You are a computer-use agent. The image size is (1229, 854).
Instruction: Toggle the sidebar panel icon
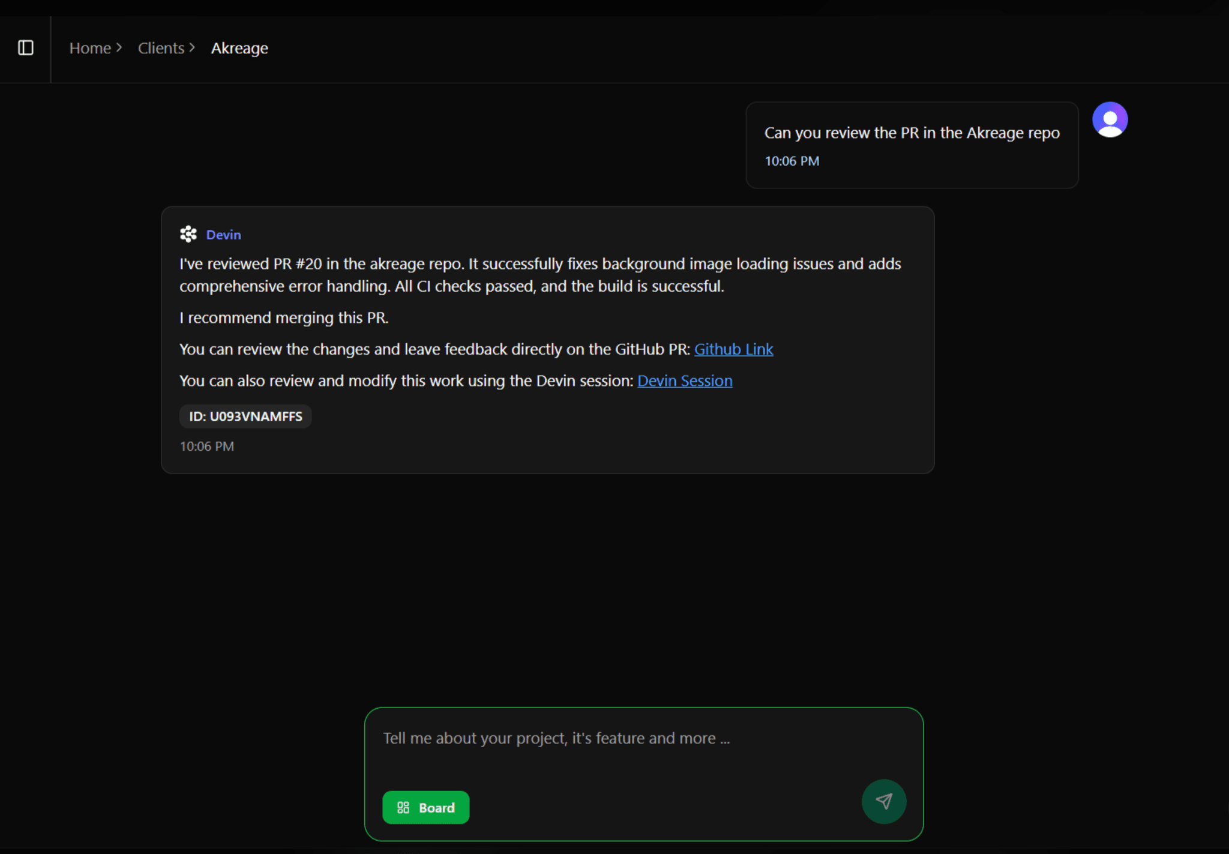click(x=25, y=48)
